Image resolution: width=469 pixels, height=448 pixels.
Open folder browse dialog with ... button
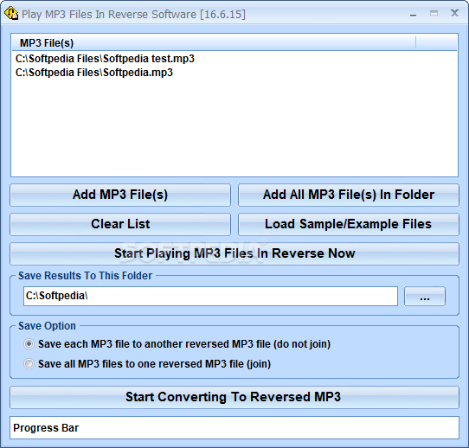coord(425,296)
